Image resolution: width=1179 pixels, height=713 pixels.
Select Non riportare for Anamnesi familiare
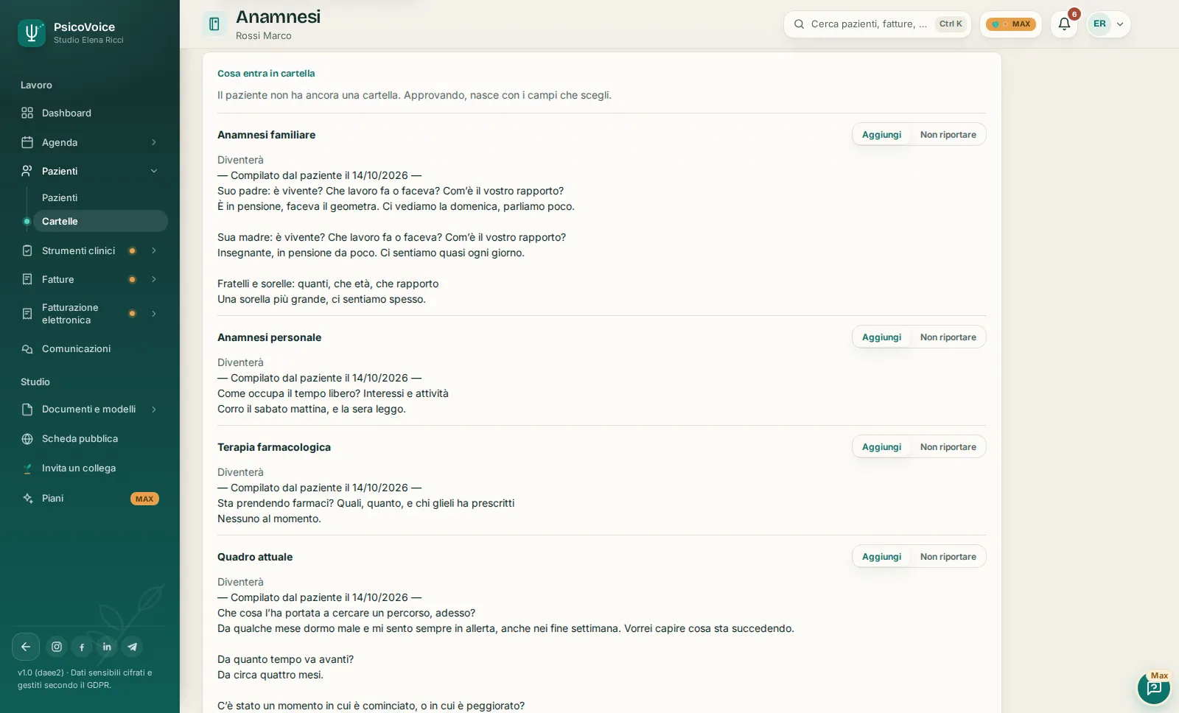[948, 135]
